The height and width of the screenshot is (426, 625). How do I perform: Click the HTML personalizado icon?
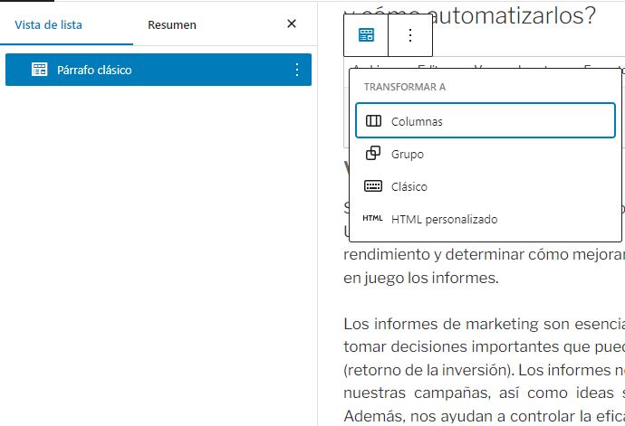tap(373, 219)
